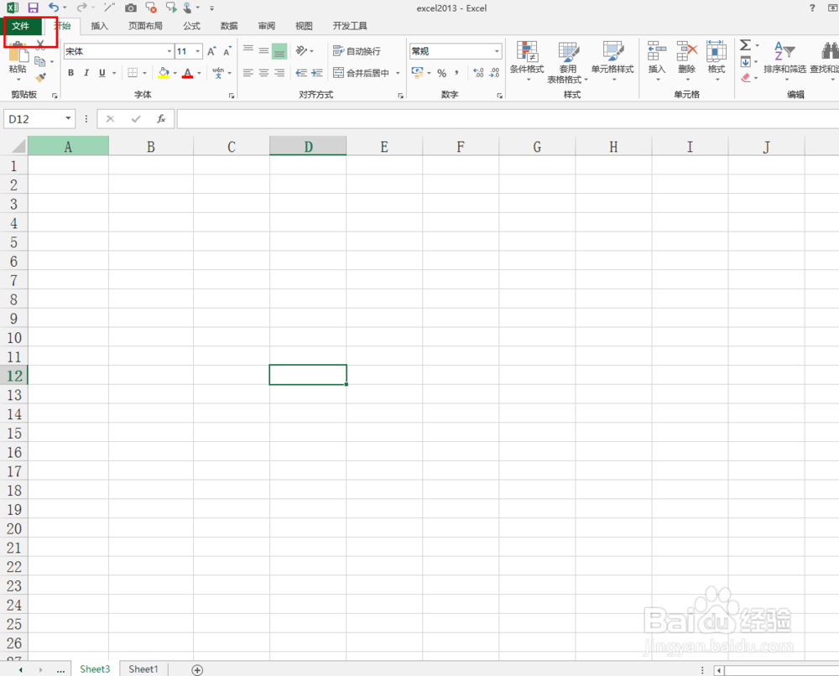Switch to the Sheet1 worksheet tab

pyautogui.click(x=143, y=668)
